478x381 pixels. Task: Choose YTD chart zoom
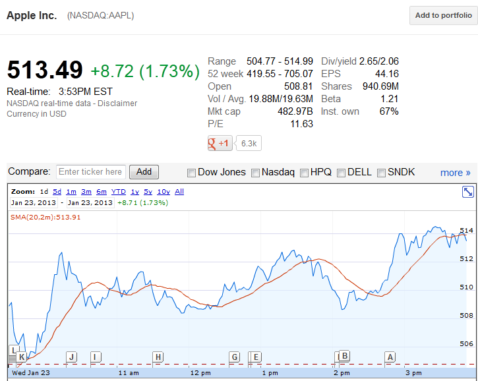pyautogui.click(x=118, y=192)
